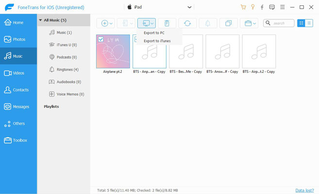This screenshot has width=319, height=194.
Task: Click the feedback chat icon
Action: pyautogui.click(x=272, y=7)
